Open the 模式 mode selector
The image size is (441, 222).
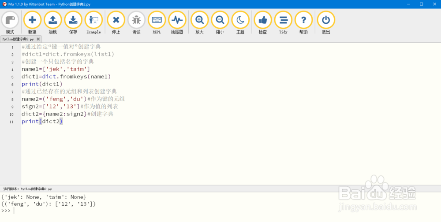click(x=10, y=23)
